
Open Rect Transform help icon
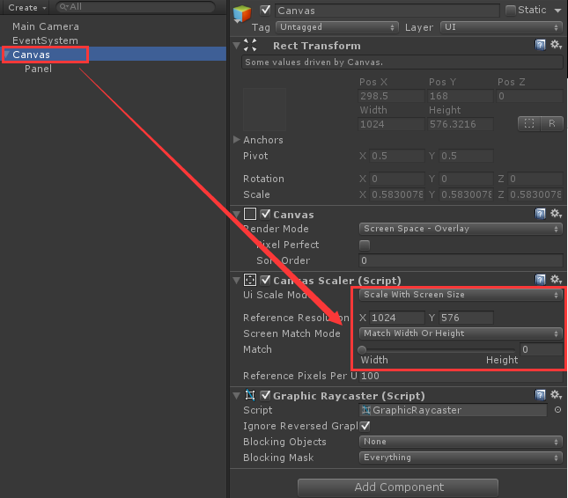[x=540, y=45]
